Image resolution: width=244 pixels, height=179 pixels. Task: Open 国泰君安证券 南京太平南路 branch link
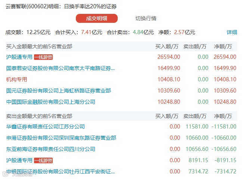(61, 68)
